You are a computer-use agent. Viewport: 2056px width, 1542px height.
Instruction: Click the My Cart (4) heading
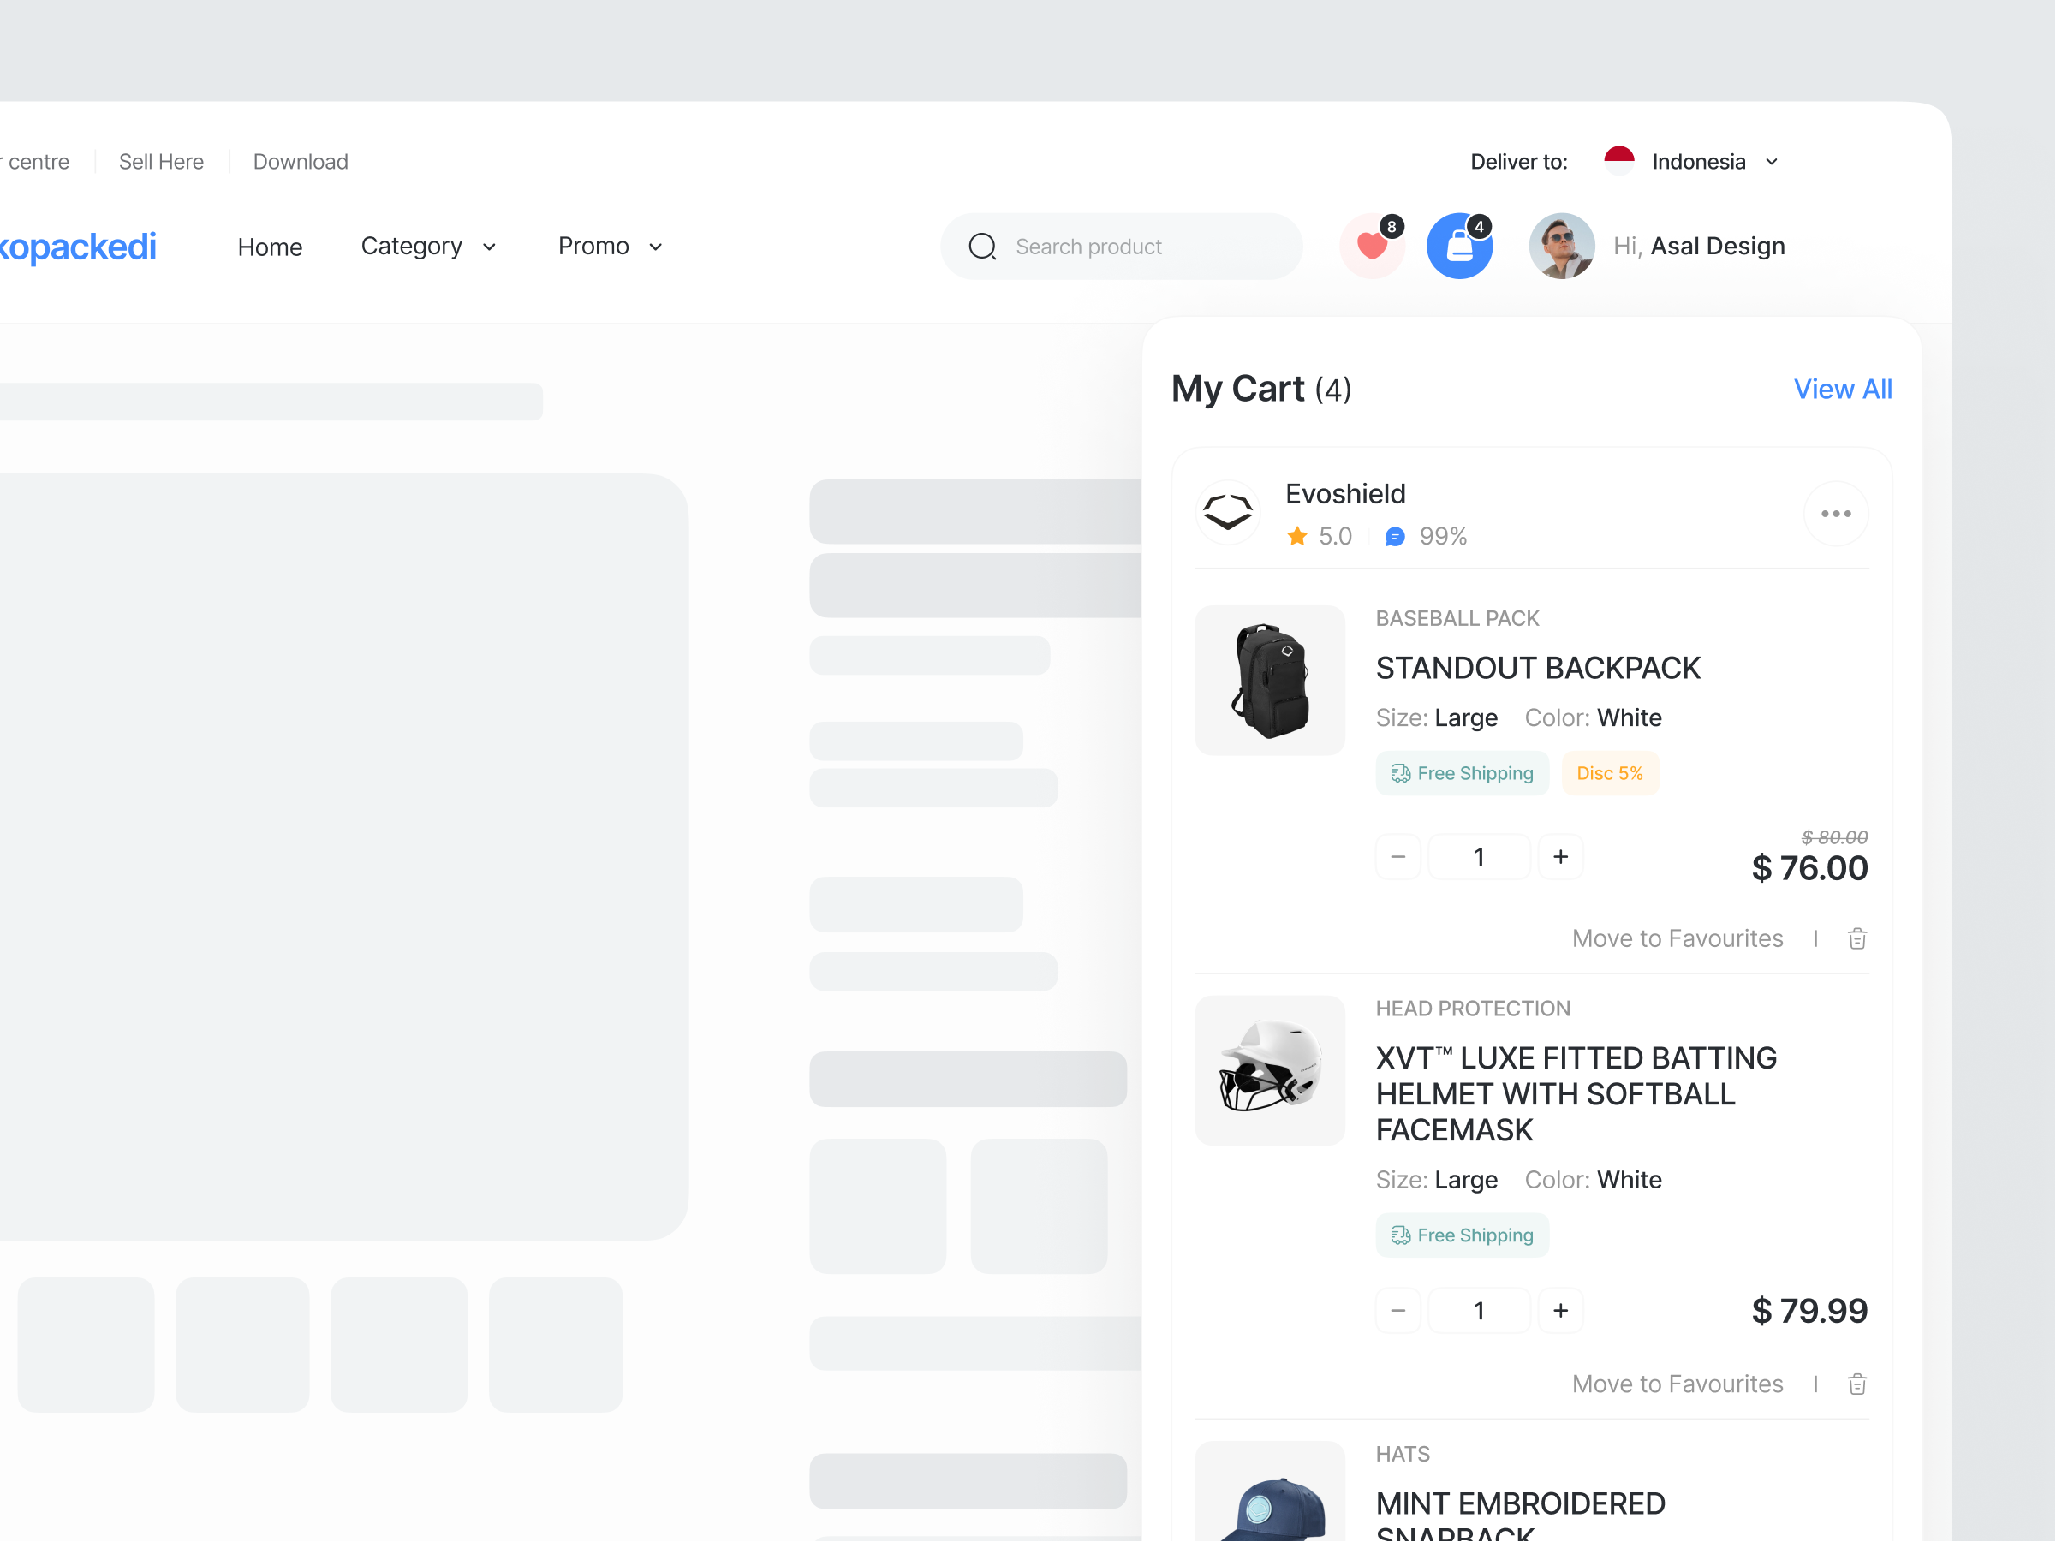coord(1260,390)
